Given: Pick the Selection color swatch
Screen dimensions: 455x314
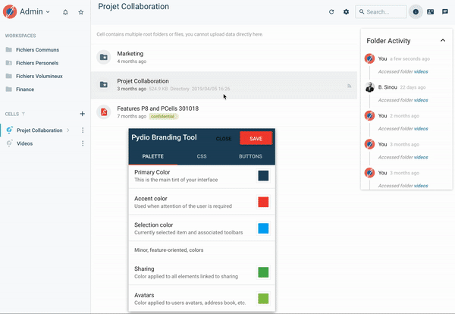Looking at the screenshot, I should coord(263,228).
